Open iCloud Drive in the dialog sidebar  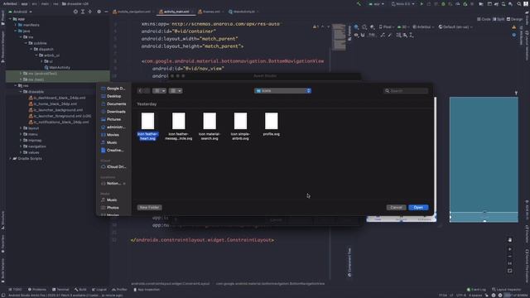click(113, 167)
